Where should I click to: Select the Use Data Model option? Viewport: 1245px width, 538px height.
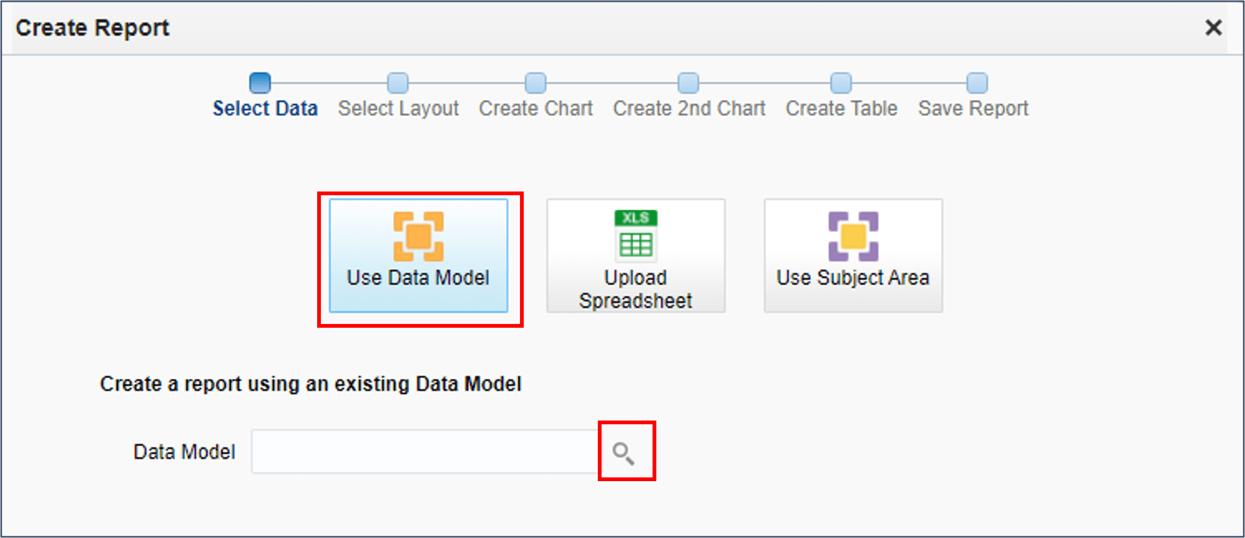pos(419,256)
